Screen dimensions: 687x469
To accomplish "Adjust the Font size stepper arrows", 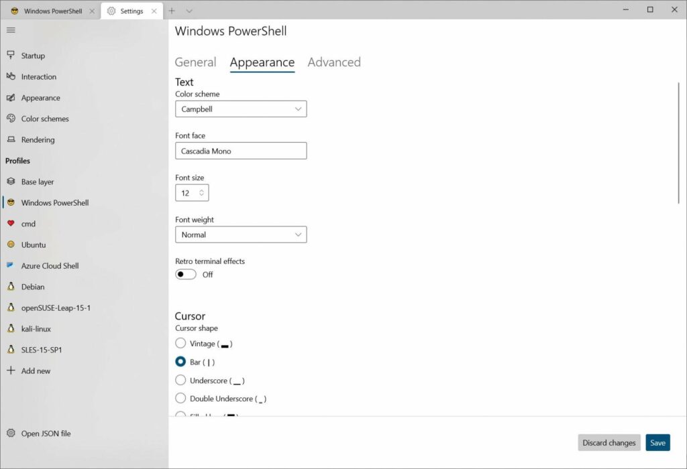I will coord(201,192).
